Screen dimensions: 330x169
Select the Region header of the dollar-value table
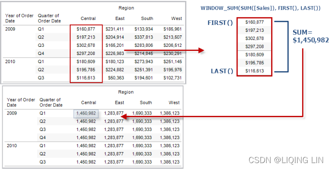[x=126, y=8]
